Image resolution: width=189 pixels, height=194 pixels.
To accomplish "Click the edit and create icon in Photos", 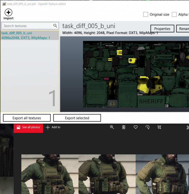I will (x=188, y=128).
